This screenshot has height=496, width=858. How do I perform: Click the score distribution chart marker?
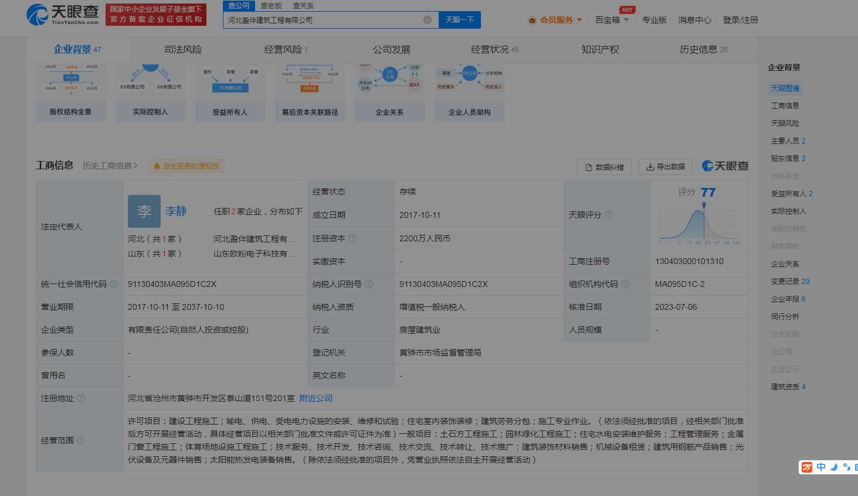click(x=704, y=206)
